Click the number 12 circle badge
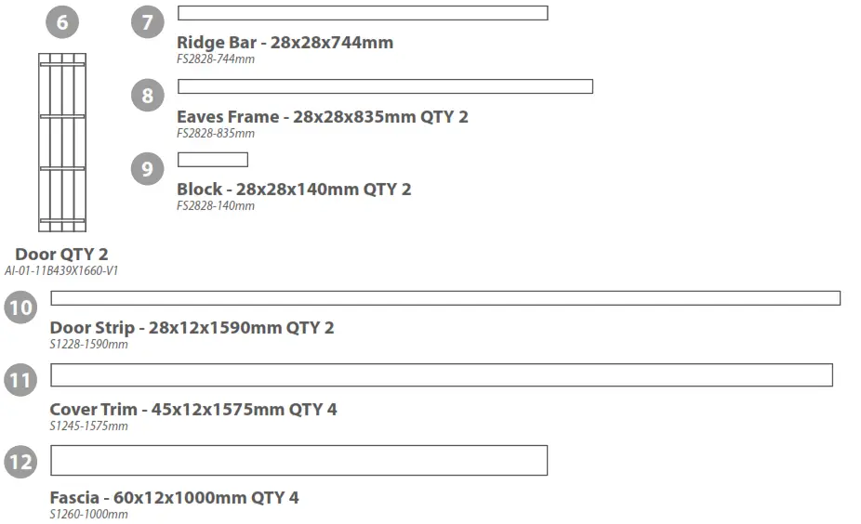861x524 pixels. (20, 461)
